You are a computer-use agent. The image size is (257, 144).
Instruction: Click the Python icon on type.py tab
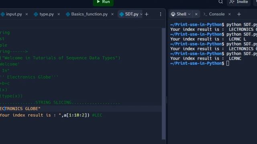pyautogui.click(x=36, y=14)
